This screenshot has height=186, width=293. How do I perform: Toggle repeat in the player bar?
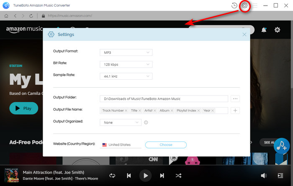(x=112, y=176)
